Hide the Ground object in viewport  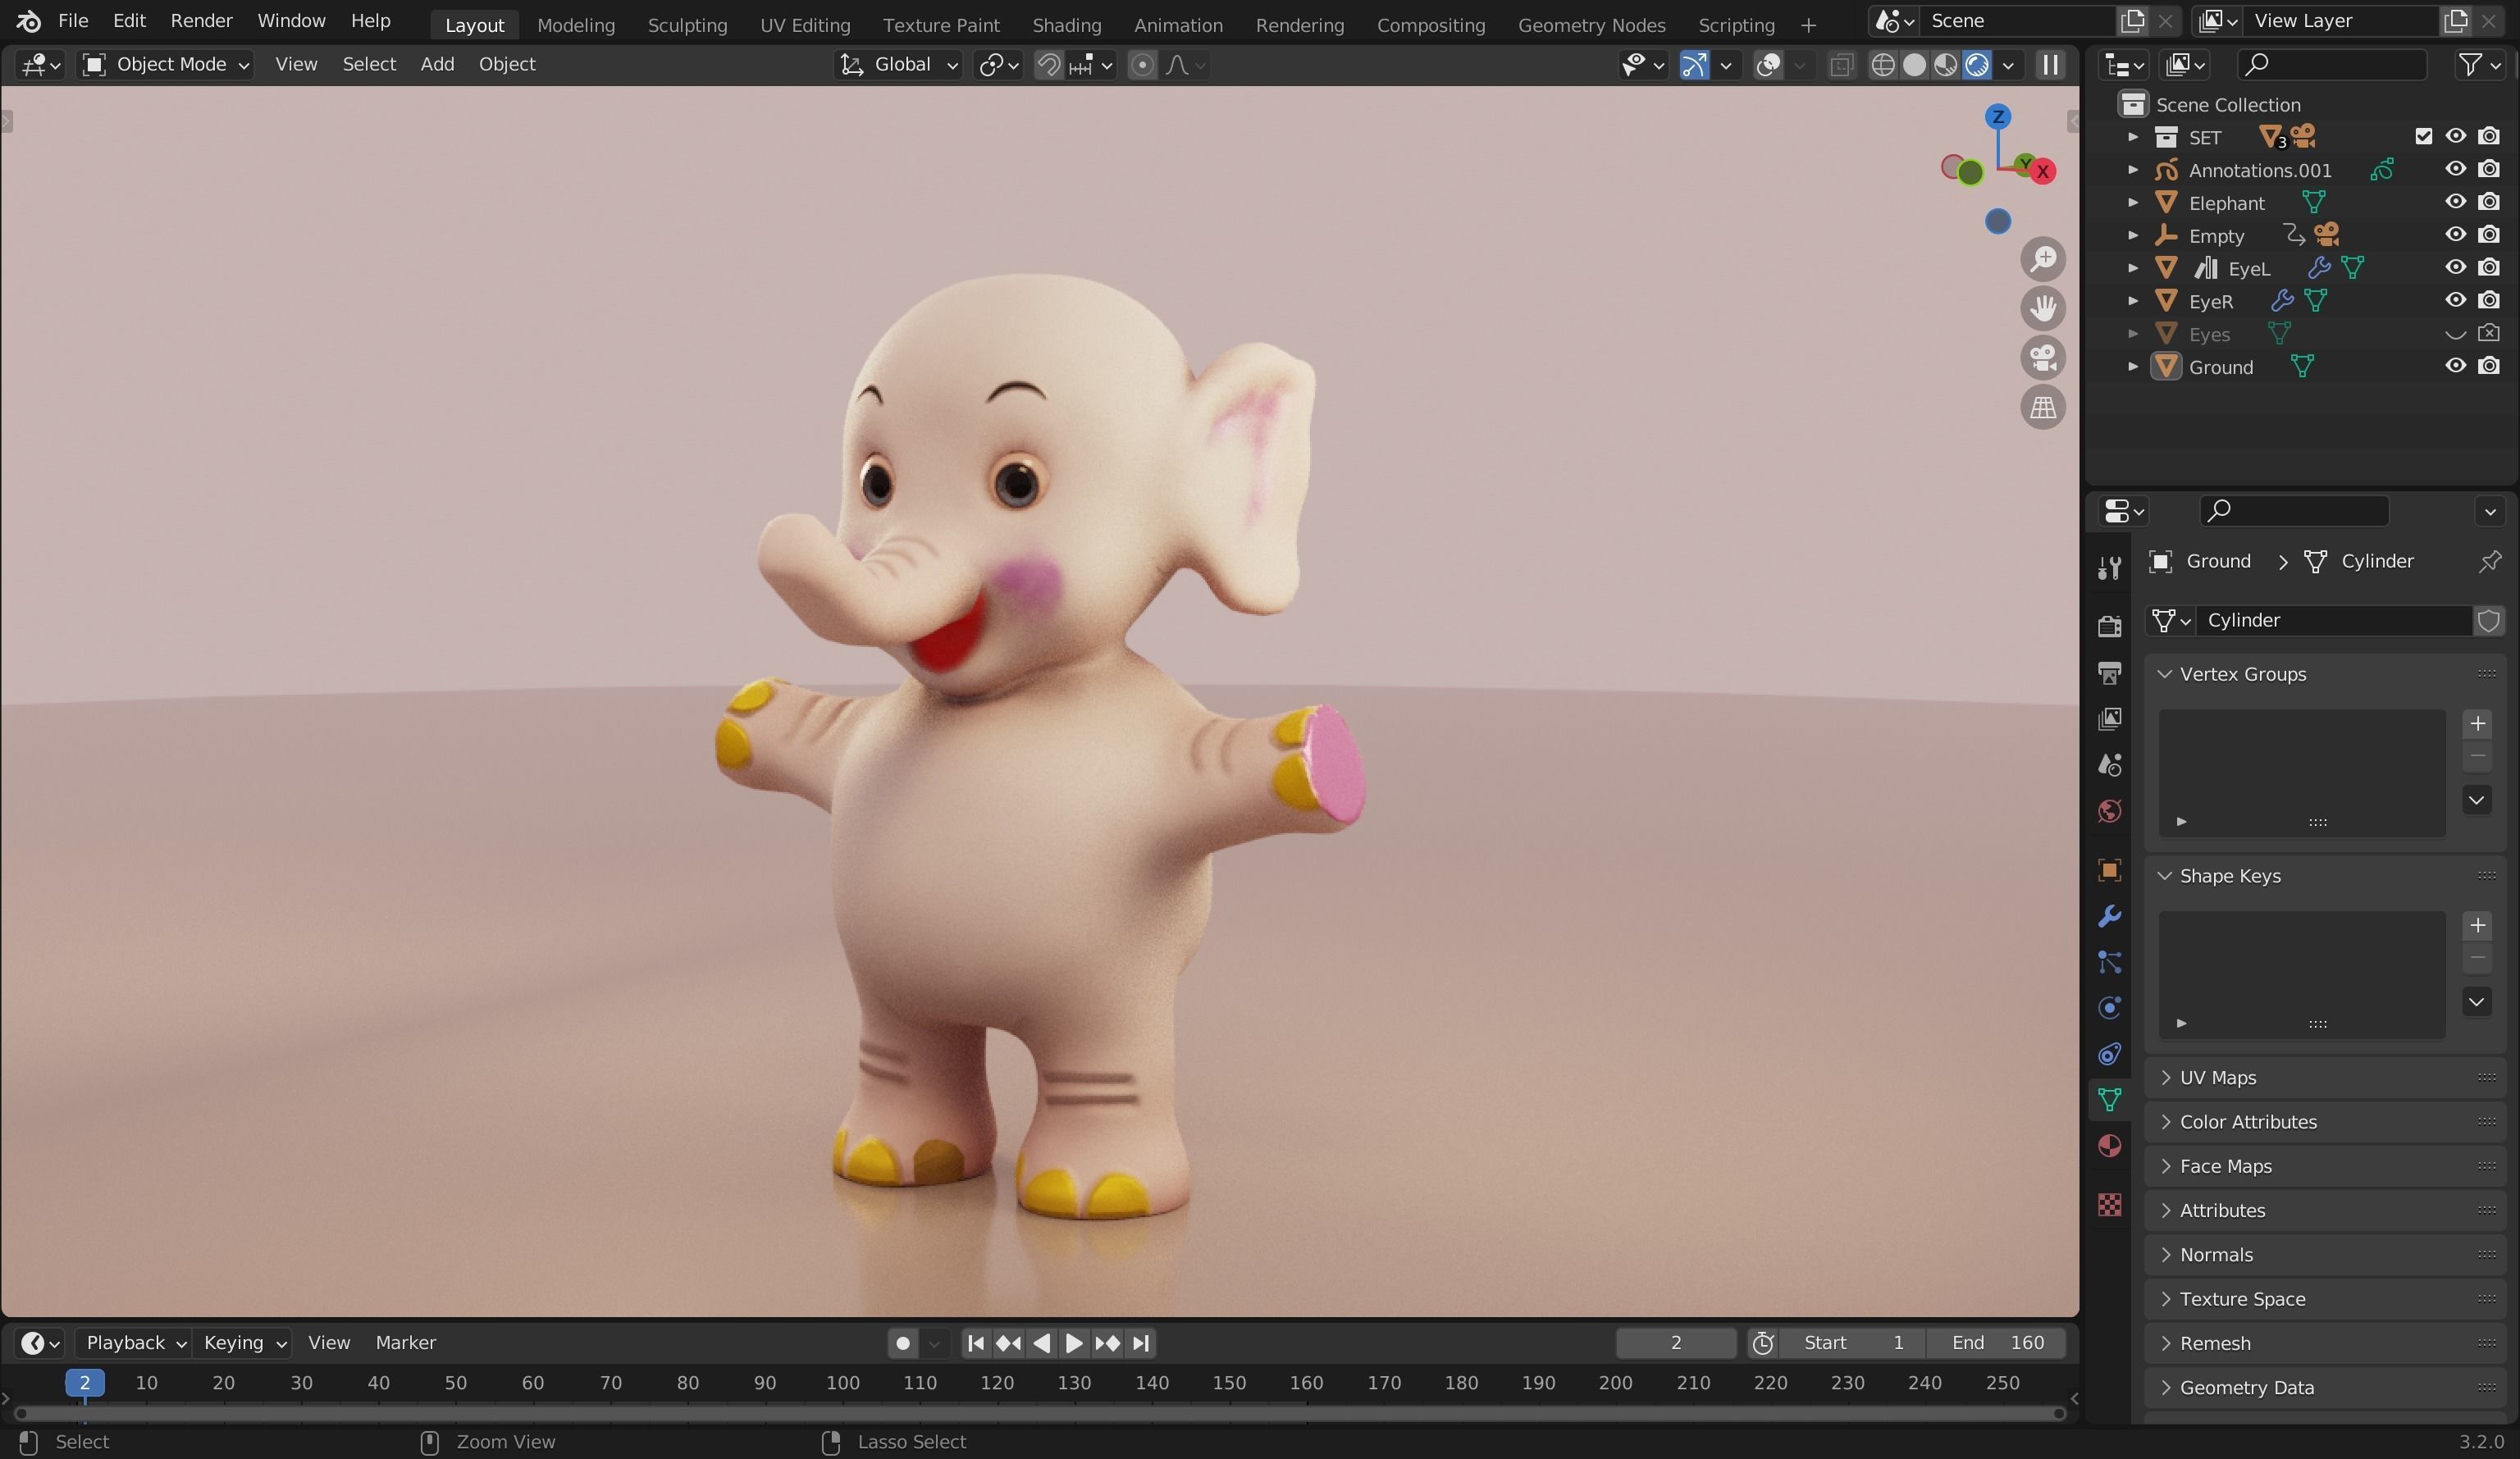(x=2455, y=366)
